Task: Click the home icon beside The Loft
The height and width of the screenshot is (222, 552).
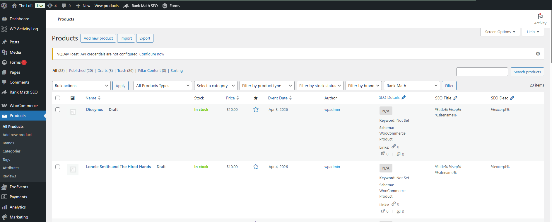Action: tap(14, 6)
